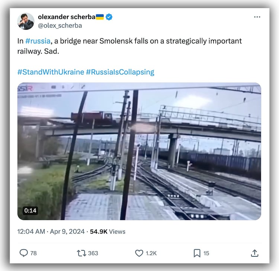Open the #StandWithUkraine hashtag

point(51,72)
